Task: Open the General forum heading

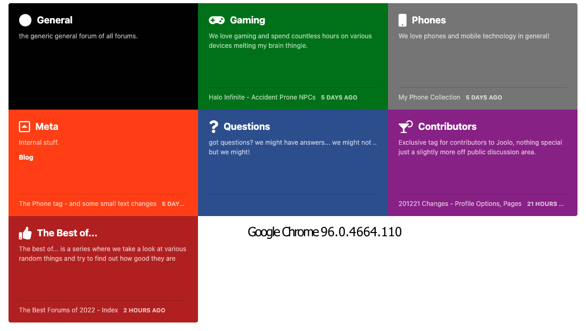Action: pos(55,20)
